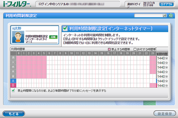Click the search icon beside the search box
This screenshot has height=118, width=178.
[x=165, y=15]
